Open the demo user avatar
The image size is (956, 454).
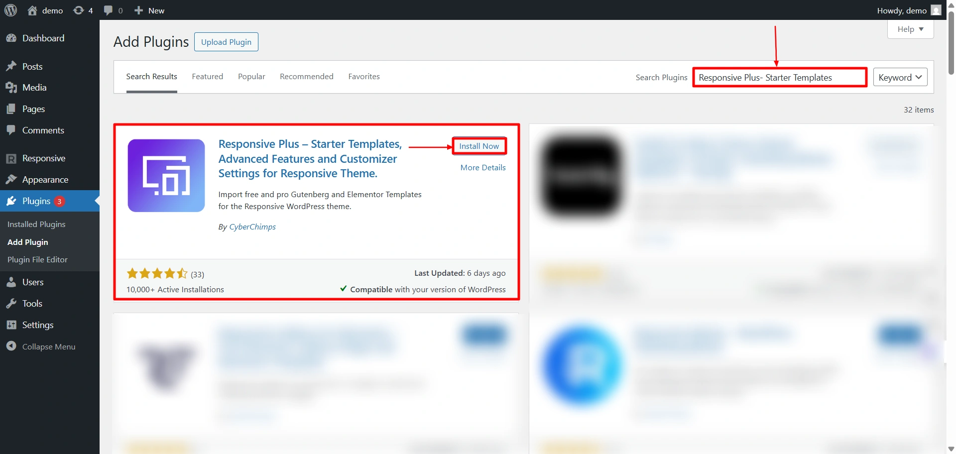pos(936,10)
